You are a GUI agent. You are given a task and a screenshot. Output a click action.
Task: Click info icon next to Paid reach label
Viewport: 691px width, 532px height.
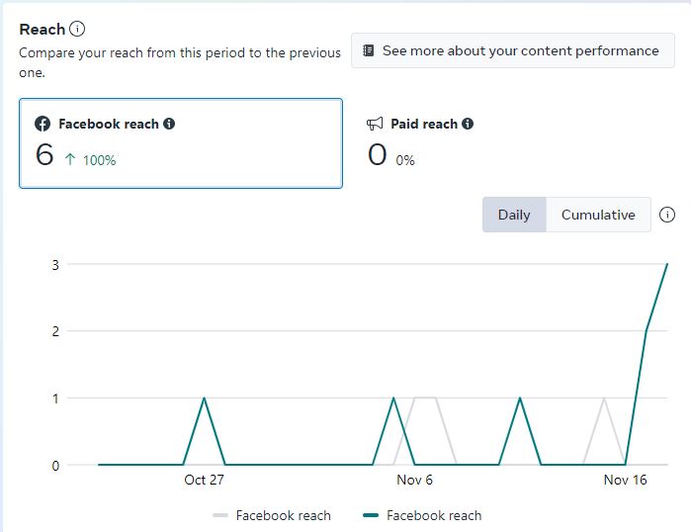[x=468, y=125]
